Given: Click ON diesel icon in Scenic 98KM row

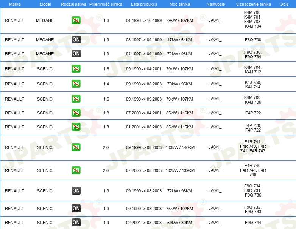Looking at the screenshot, I should (x=76, y=190).
